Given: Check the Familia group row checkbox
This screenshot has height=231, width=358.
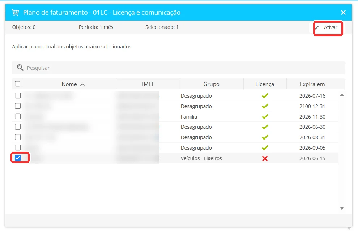Looking at the screenshot, I should coord(18,116).
